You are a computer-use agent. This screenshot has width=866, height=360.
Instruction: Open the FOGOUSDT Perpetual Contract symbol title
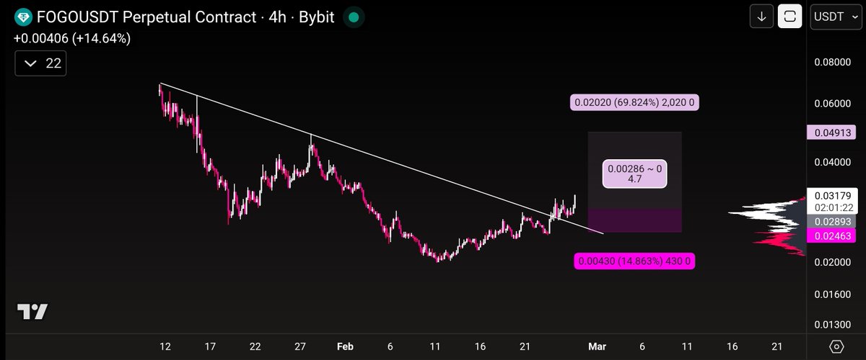[186, 16]
